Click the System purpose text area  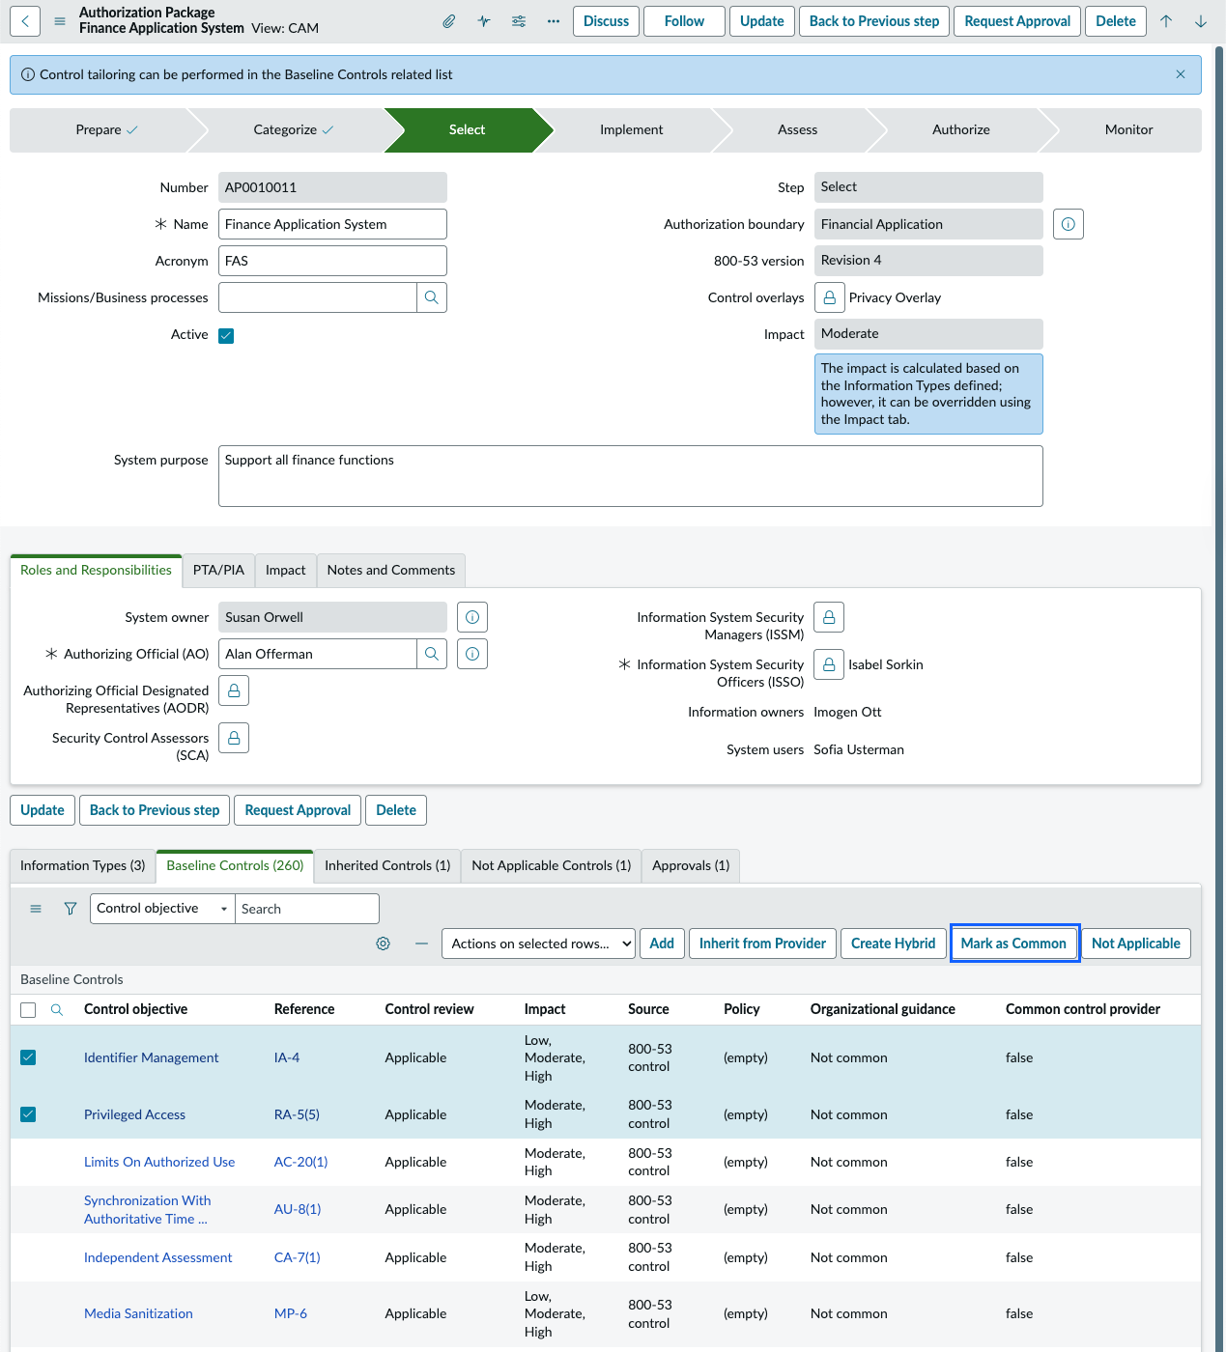coord(631,476)
